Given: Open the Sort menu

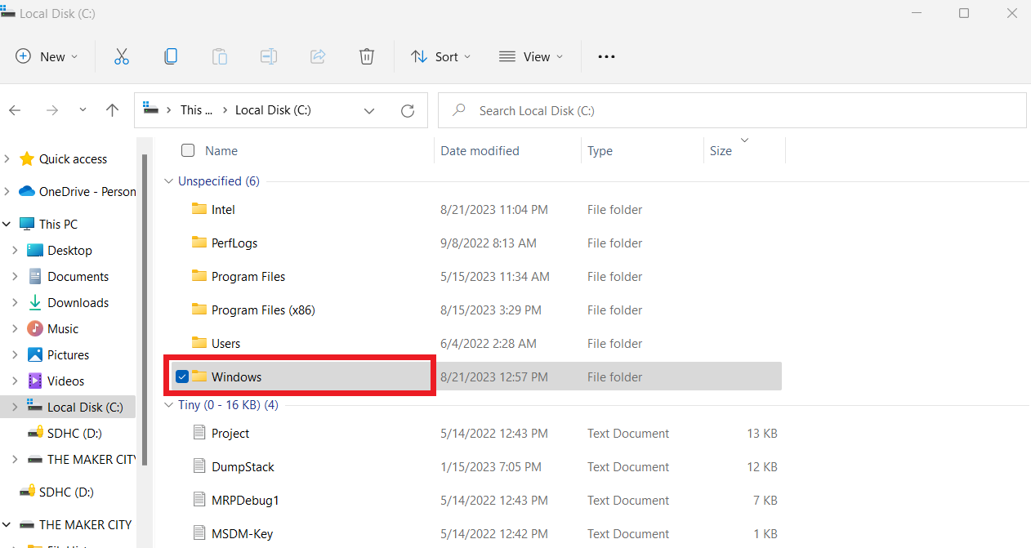Looking at the screenshot, I should pos(441,56).
